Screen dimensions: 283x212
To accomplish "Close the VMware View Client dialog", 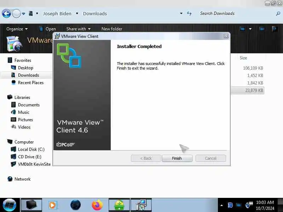I will tap(226, 36).
